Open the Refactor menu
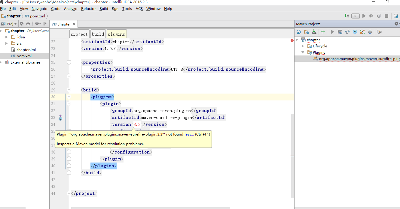The image size is (400, 209). (88, 9)
